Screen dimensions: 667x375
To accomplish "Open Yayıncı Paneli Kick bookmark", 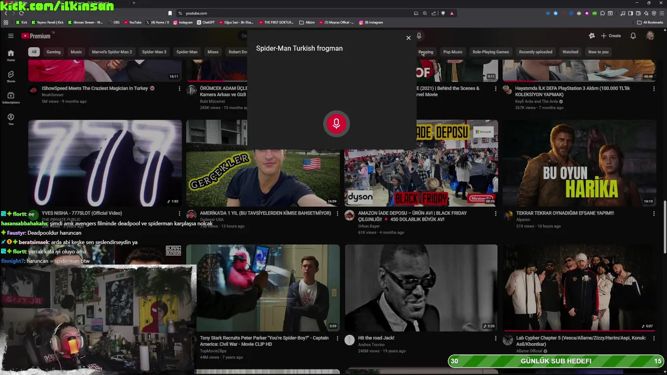I will tap(47, 22).
